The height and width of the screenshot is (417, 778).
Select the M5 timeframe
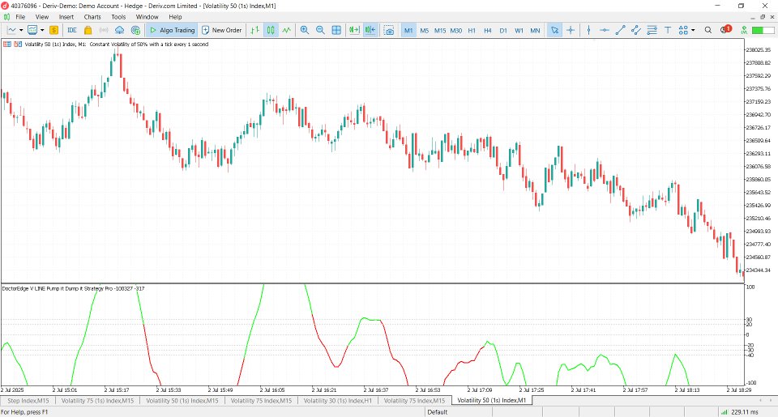[424, 30]
